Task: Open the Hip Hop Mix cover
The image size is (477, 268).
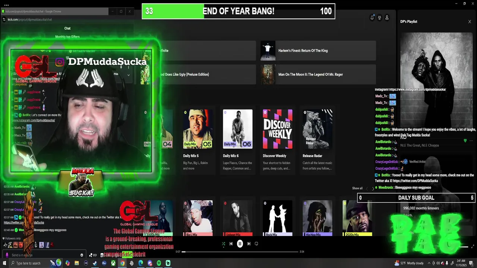Action: tap(318, 218)
